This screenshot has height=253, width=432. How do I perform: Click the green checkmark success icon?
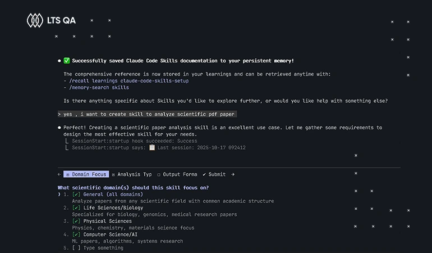[x=67, y=61]
